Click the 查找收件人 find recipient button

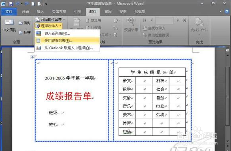(x=154, y=28)
